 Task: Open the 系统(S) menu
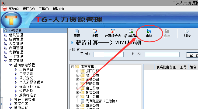click(x=14, y=9)
